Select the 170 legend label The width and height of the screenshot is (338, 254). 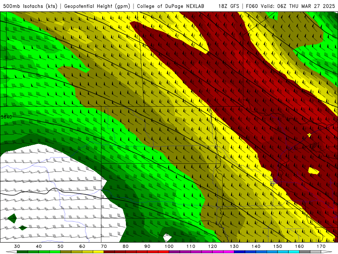pyautogui.click(x=321, y=246)
